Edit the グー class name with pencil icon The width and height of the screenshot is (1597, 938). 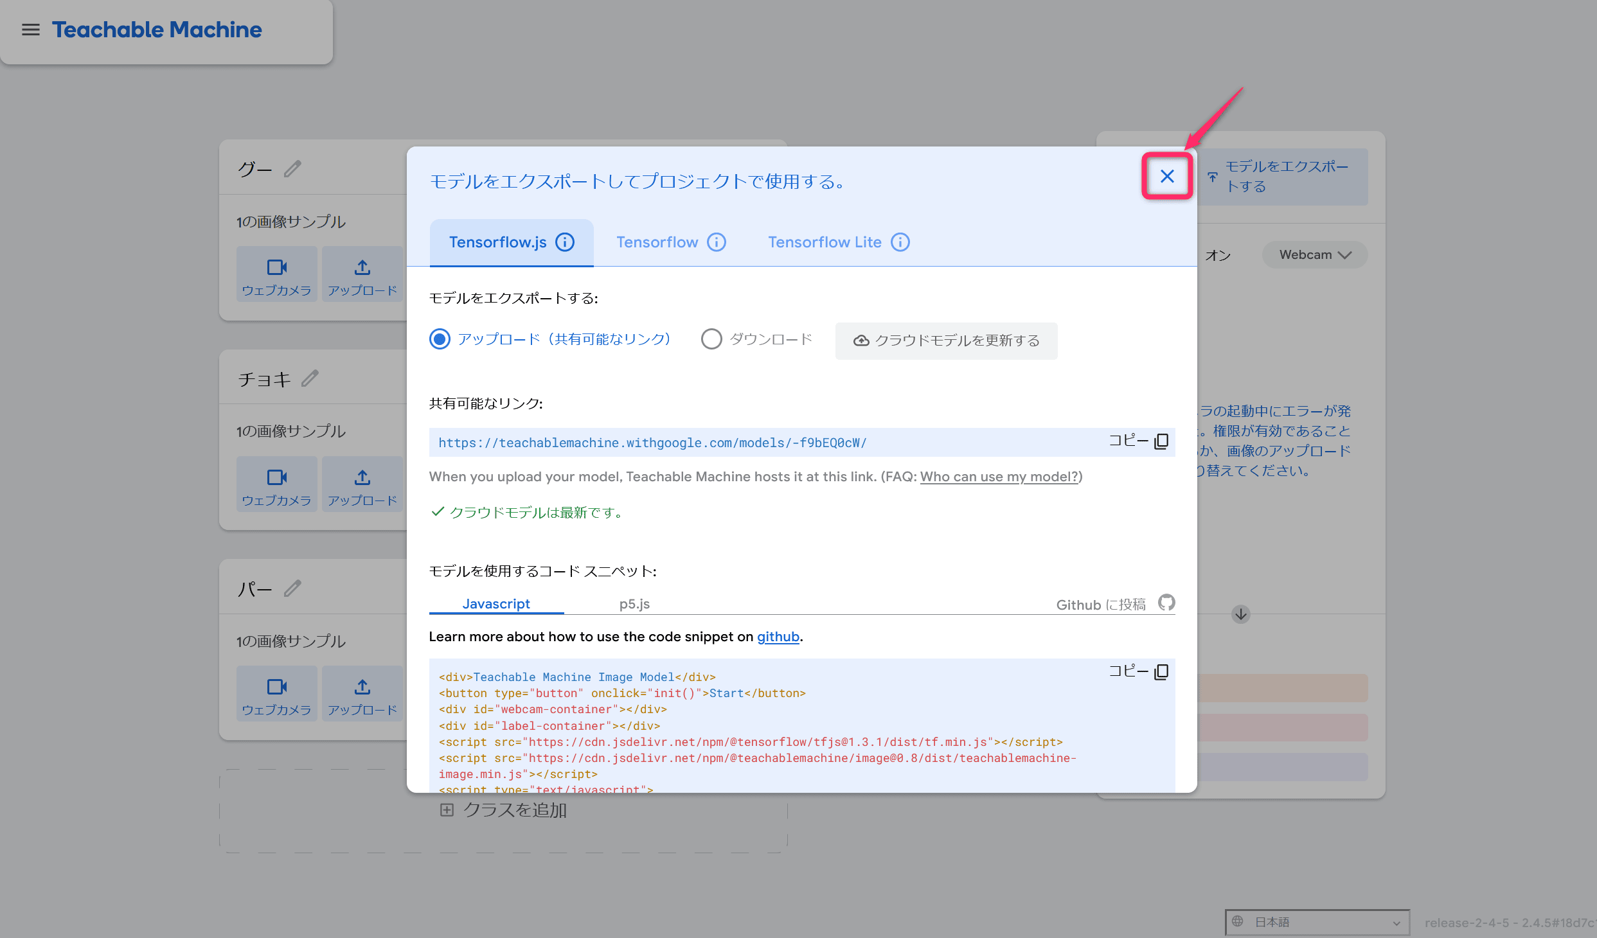click(292, 169)
